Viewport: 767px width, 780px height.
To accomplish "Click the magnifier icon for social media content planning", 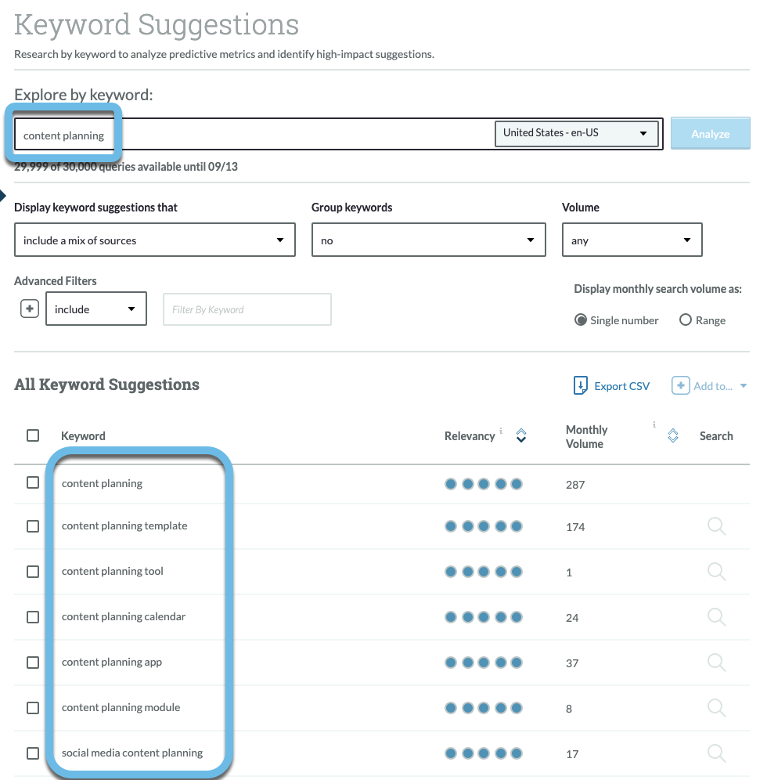I will point(716,753).
